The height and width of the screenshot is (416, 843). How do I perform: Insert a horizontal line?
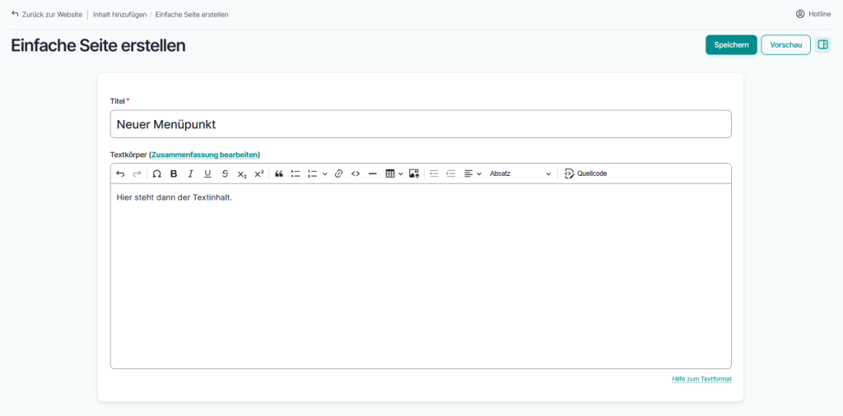(x=372, y=173)
